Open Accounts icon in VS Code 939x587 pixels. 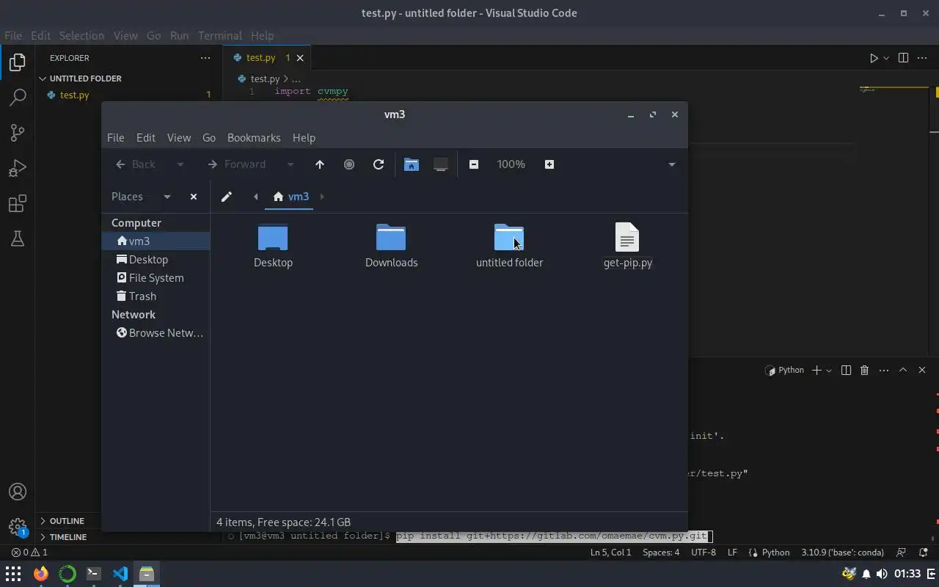coord(18,492)
